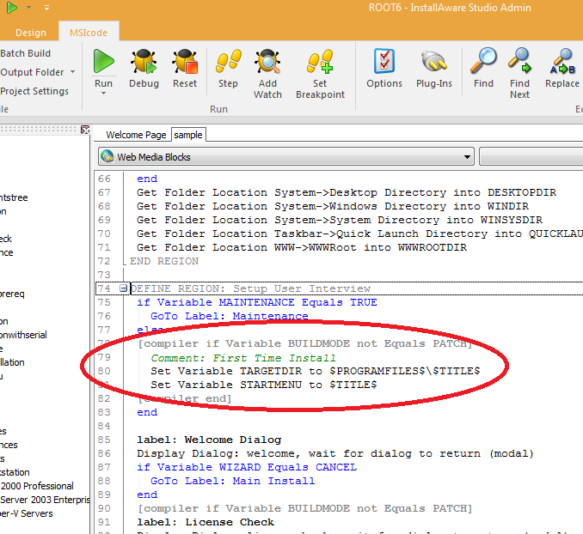Collapse the Setup User Interview region
This screenshot has height=534, width=583.
click(x=124, y=288)
